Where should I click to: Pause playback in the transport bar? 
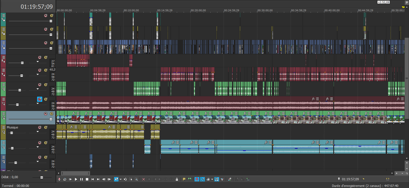coord(82,179)
